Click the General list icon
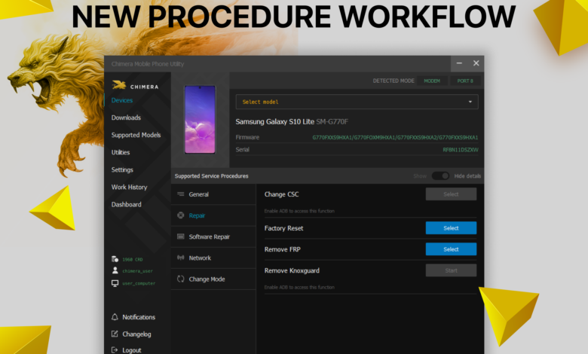The width and height of the screenshot is (588, 354). point(181,194)
